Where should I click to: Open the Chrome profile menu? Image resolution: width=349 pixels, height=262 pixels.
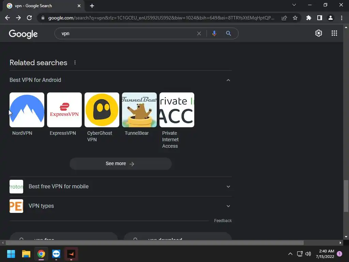tap(331, 18)
